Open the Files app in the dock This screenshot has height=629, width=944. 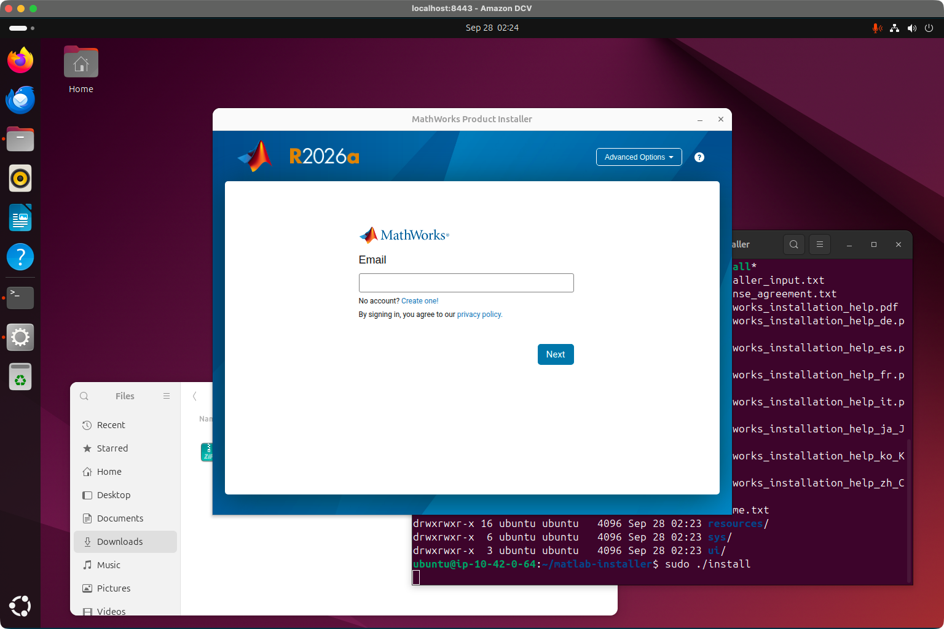click(20, 139)
